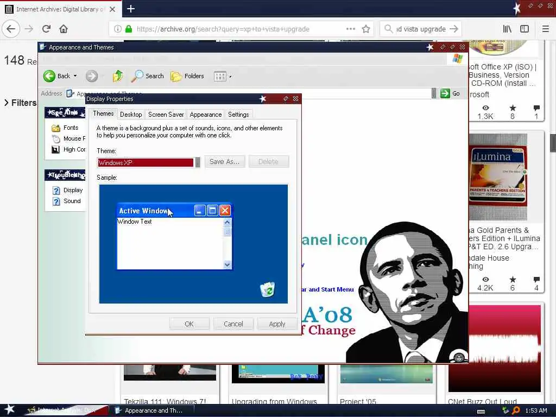Click the Go button beside address bar
Screen dimensions: 556x417
click(x=450, y=93)
